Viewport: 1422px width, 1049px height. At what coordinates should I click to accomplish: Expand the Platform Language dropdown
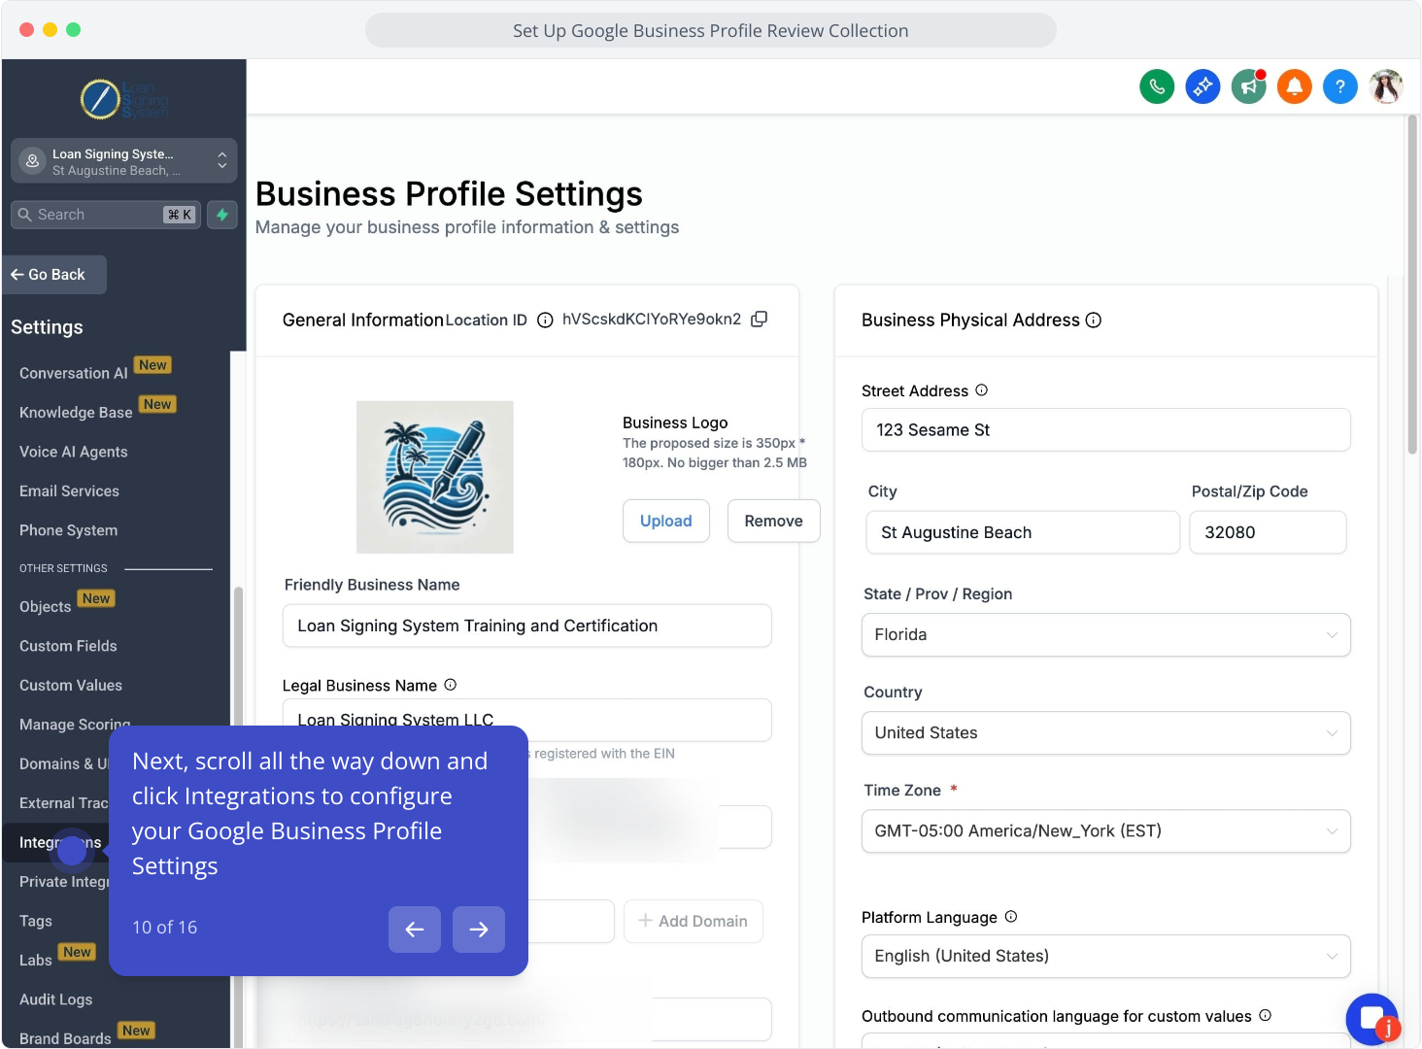[x=1106, y=957]
